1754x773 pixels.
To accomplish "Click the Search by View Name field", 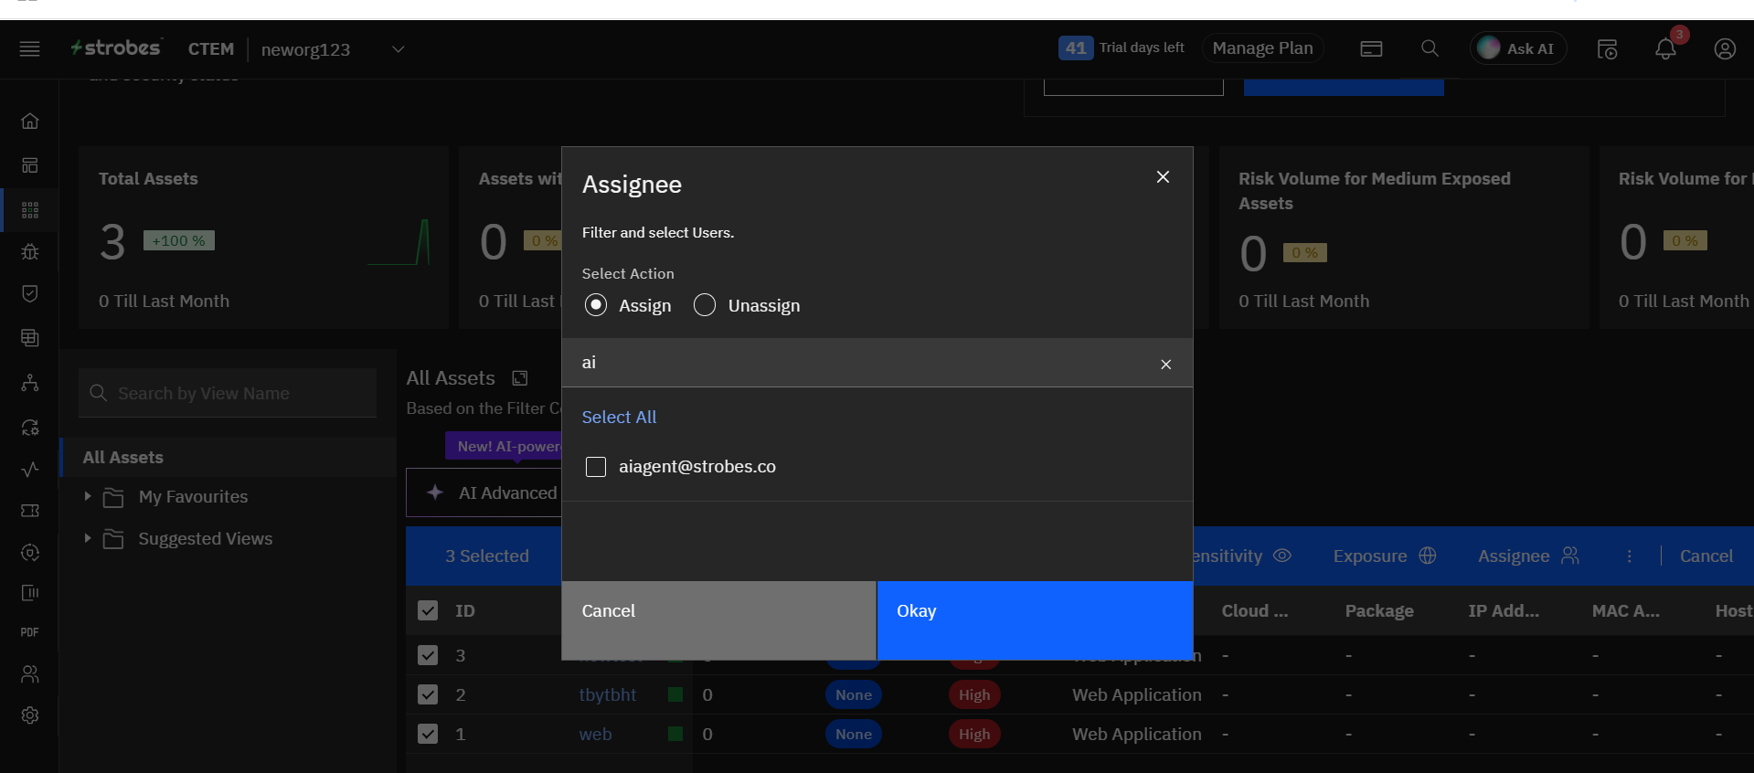I will point(229,393).
